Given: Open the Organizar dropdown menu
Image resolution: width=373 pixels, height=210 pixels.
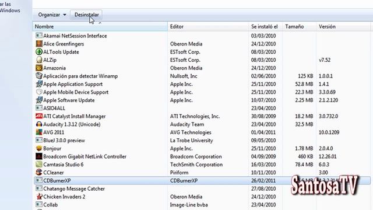Looking at the screenshot, I should pyautogui.click(x=52, y=15).
